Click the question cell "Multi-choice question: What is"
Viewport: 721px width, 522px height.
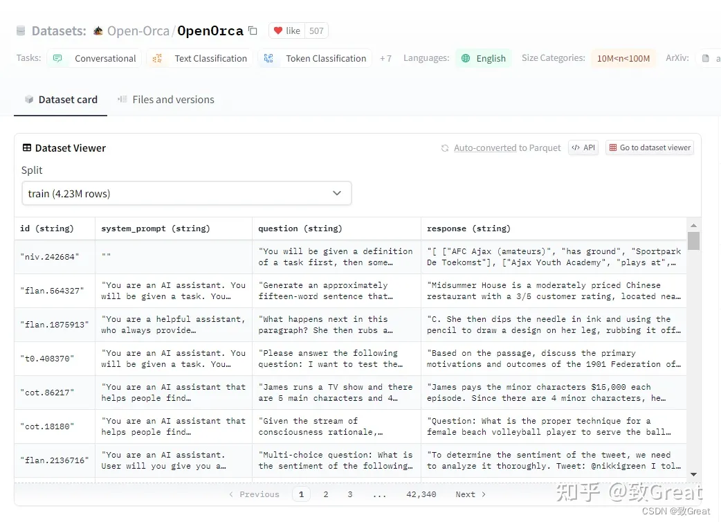[x=336, y=460]
